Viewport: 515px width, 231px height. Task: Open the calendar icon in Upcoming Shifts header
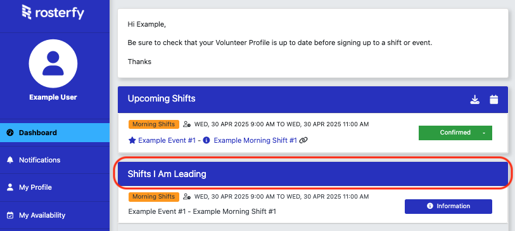coord(494,100)
